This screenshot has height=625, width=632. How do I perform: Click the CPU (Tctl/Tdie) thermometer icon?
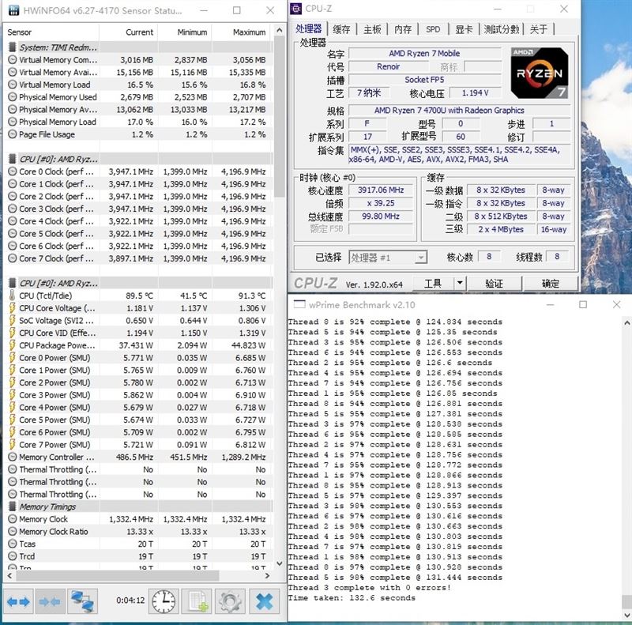tap(13, 296)
